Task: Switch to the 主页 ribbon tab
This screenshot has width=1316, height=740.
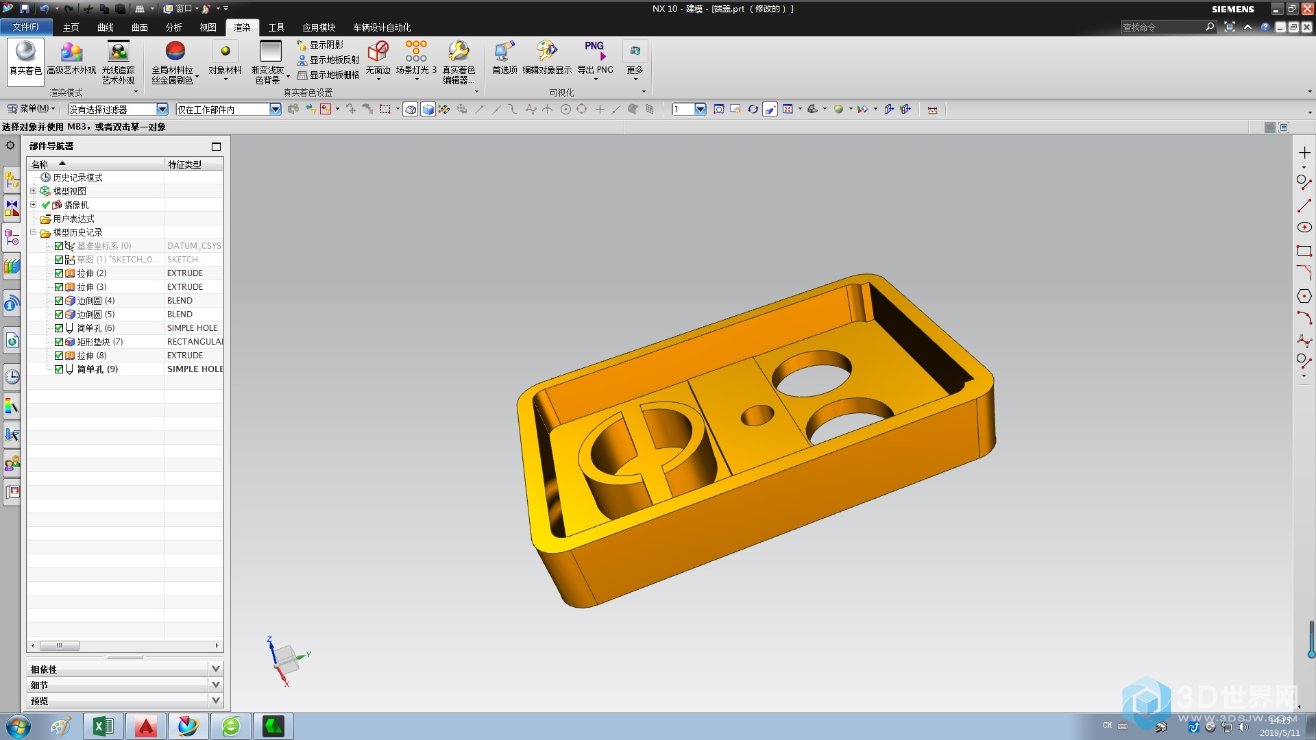Action: pyautogui.click(x=71, y=27)
